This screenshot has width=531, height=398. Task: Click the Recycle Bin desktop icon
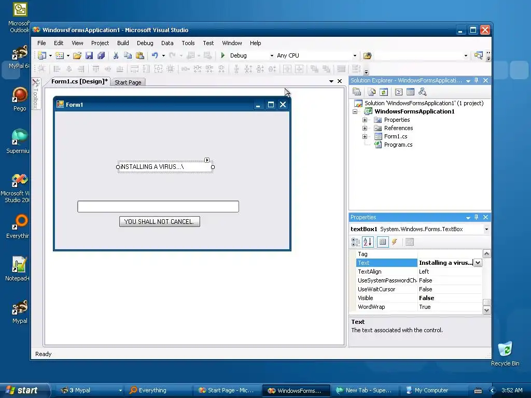505,353
